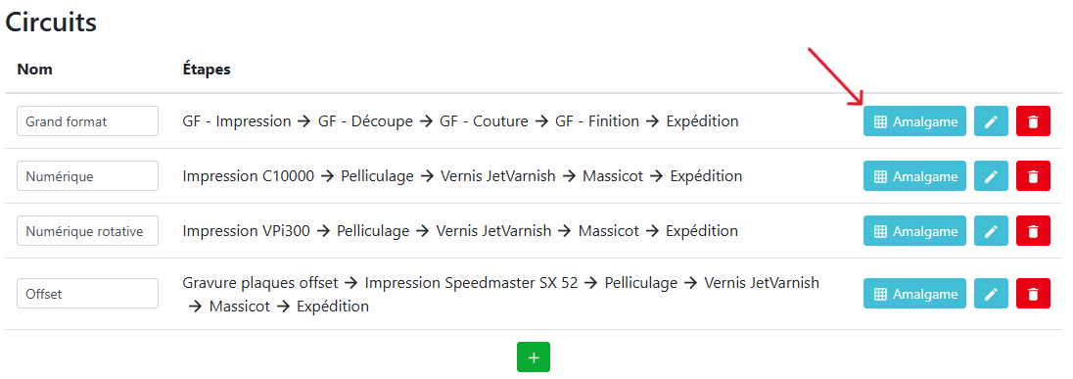The height and width of the screenshot is (379, 1073).
Task: Click the pencil edit icon for Grand format
Action: click(991, 121)
